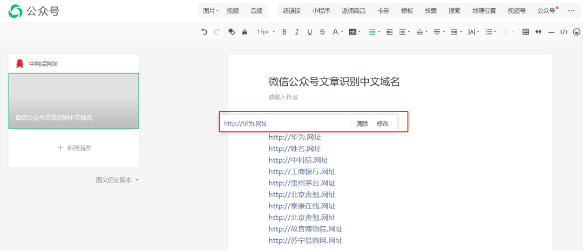Clear formatting with the eraser icon

pos(232,32)
